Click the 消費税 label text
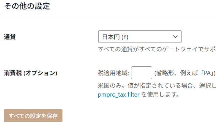 pyautogui.click(x=13, y=73)
